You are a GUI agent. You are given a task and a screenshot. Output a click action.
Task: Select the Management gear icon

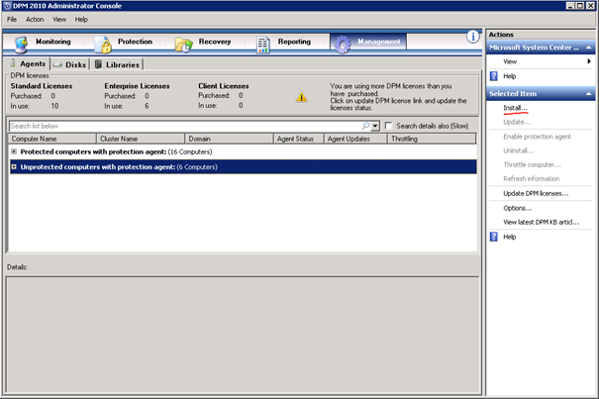point(343,45)
